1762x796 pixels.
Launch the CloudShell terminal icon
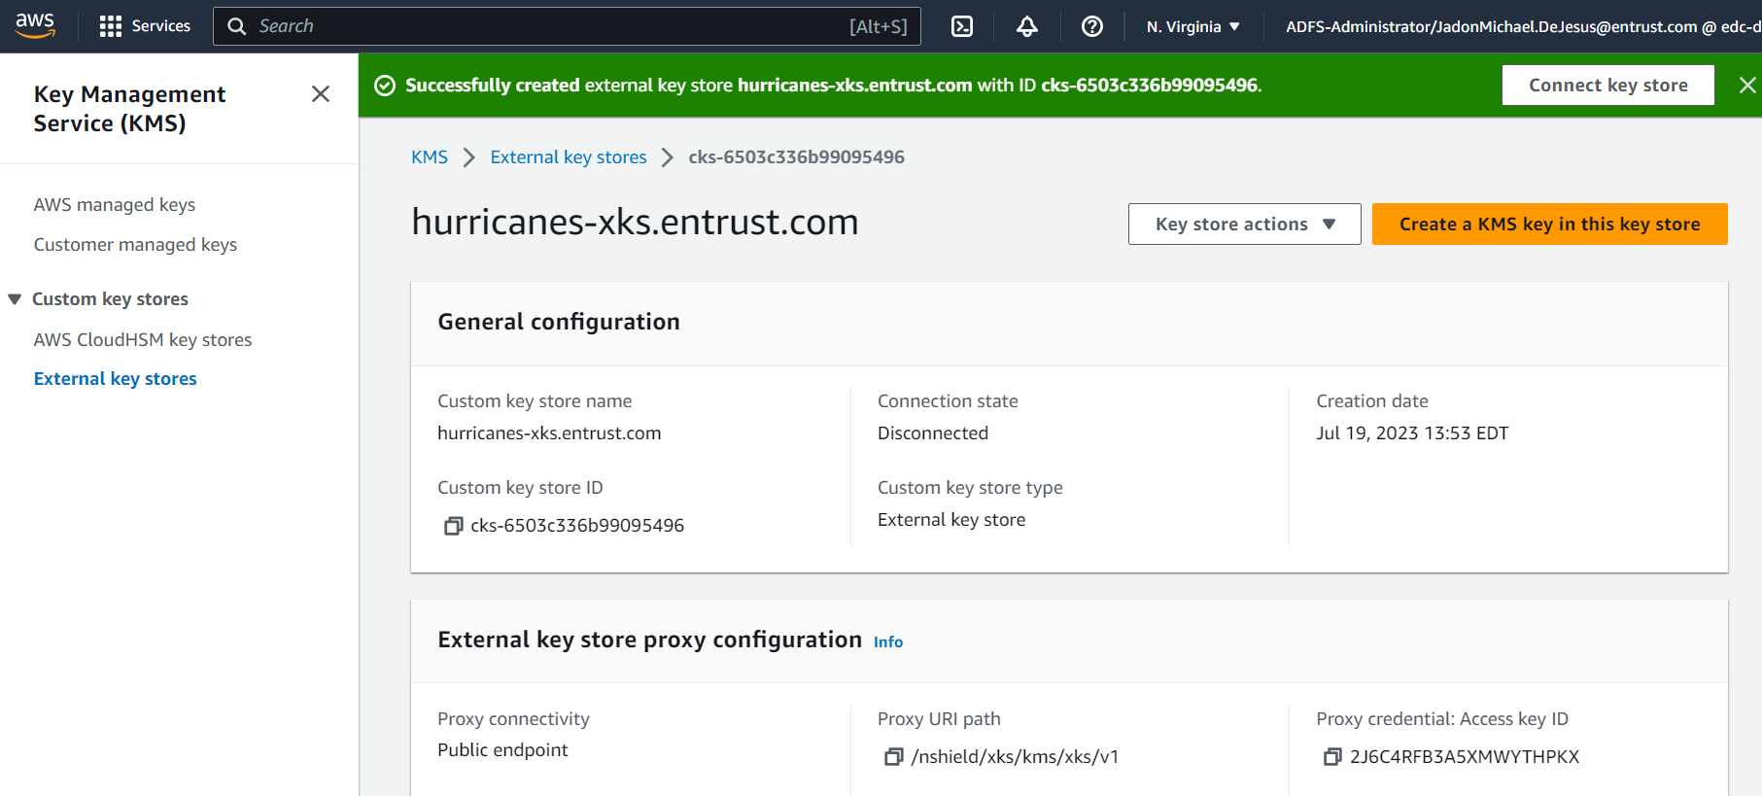coord(961,26)
